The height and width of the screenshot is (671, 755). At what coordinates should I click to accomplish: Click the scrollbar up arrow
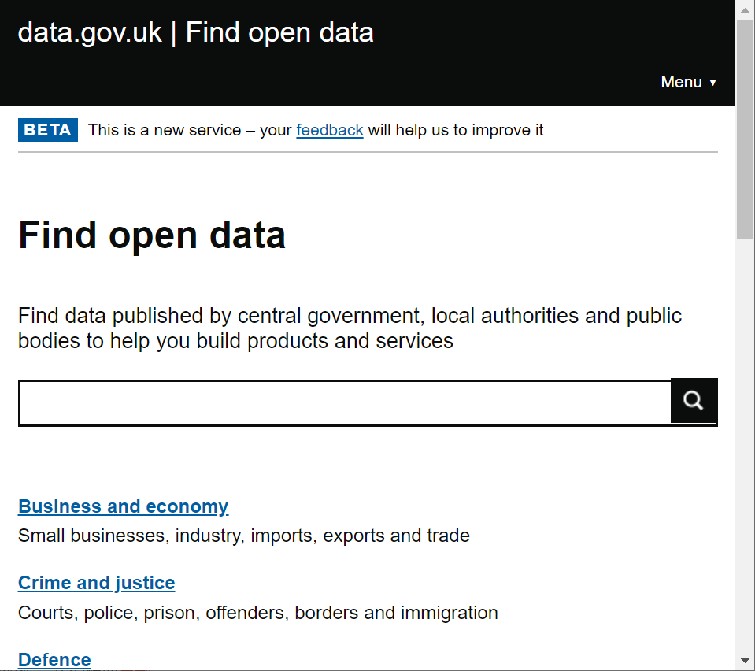point(745,9)
